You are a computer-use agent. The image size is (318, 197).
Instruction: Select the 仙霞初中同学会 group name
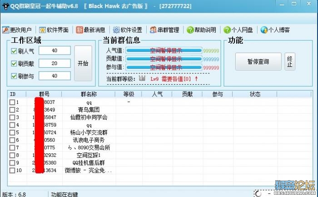pos(89,117)
